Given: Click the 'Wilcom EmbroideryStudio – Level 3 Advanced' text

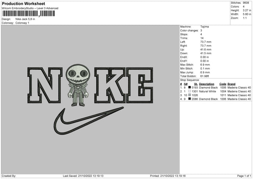Looking at the screenshot, I should (x=30, y=8).
